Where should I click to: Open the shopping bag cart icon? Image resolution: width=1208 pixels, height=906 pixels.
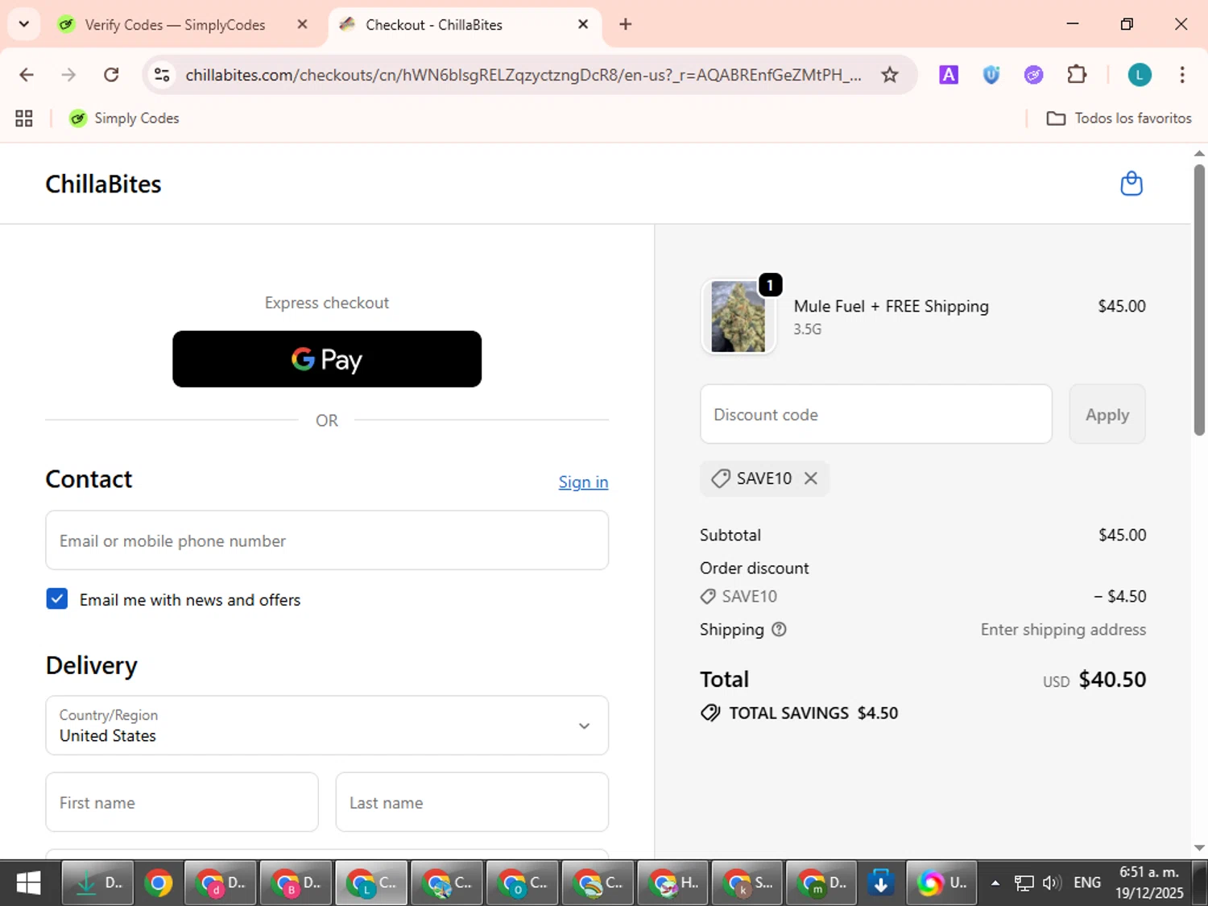[1131, 184]
